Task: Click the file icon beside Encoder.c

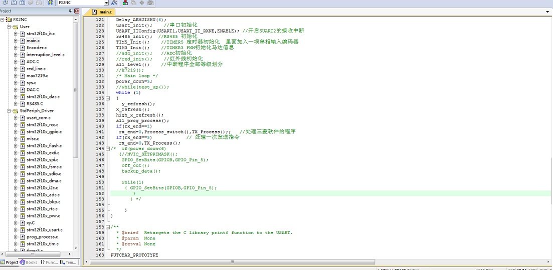Action: pyautogui.click(x=23, y=47)
